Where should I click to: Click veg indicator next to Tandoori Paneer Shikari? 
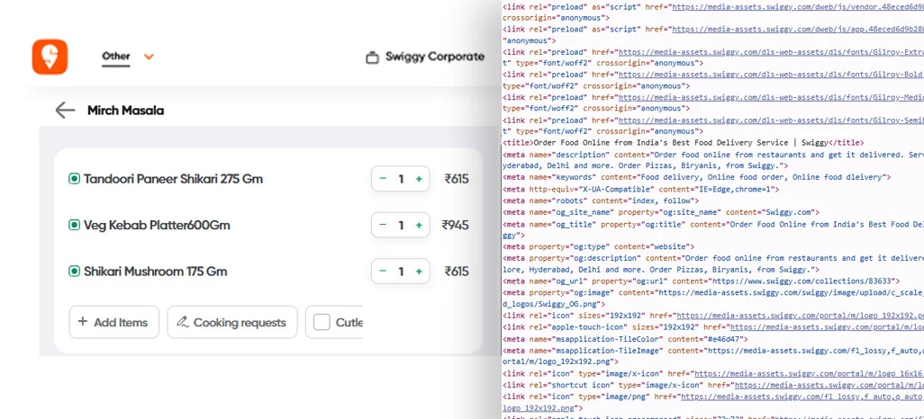74,179
